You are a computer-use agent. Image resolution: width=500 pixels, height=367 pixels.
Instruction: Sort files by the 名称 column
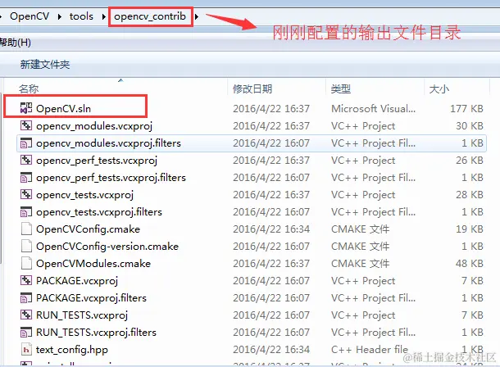click(29, 88)
